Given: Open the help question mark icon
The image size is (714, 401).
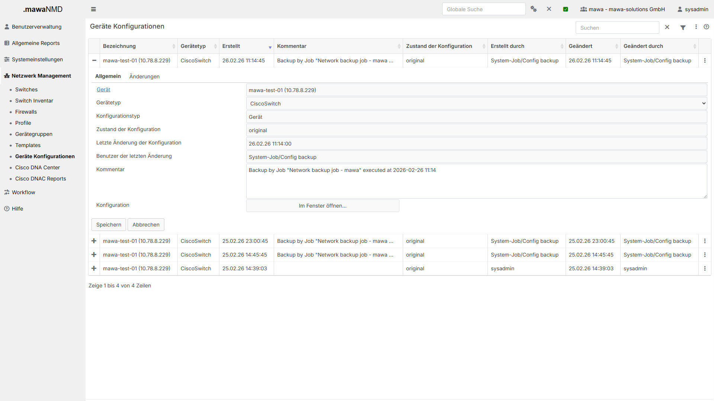Looking at the screenshot, I should 706,27.
